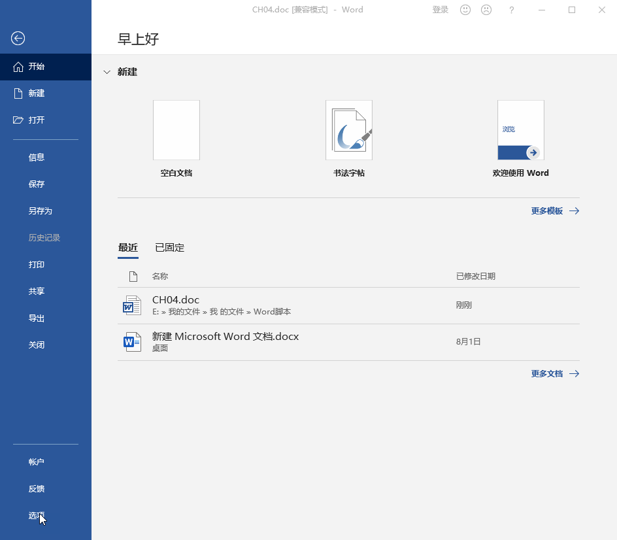This screenshot has width=617, height=540.
Task: Click the 刚刚 modified time of CH04.doc
Action: pos(463,305)
